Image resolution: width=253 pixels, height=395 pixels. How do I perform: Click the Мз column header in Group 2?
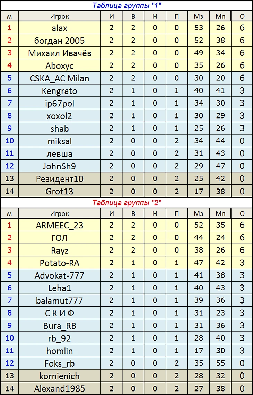[x=199, y=214]
